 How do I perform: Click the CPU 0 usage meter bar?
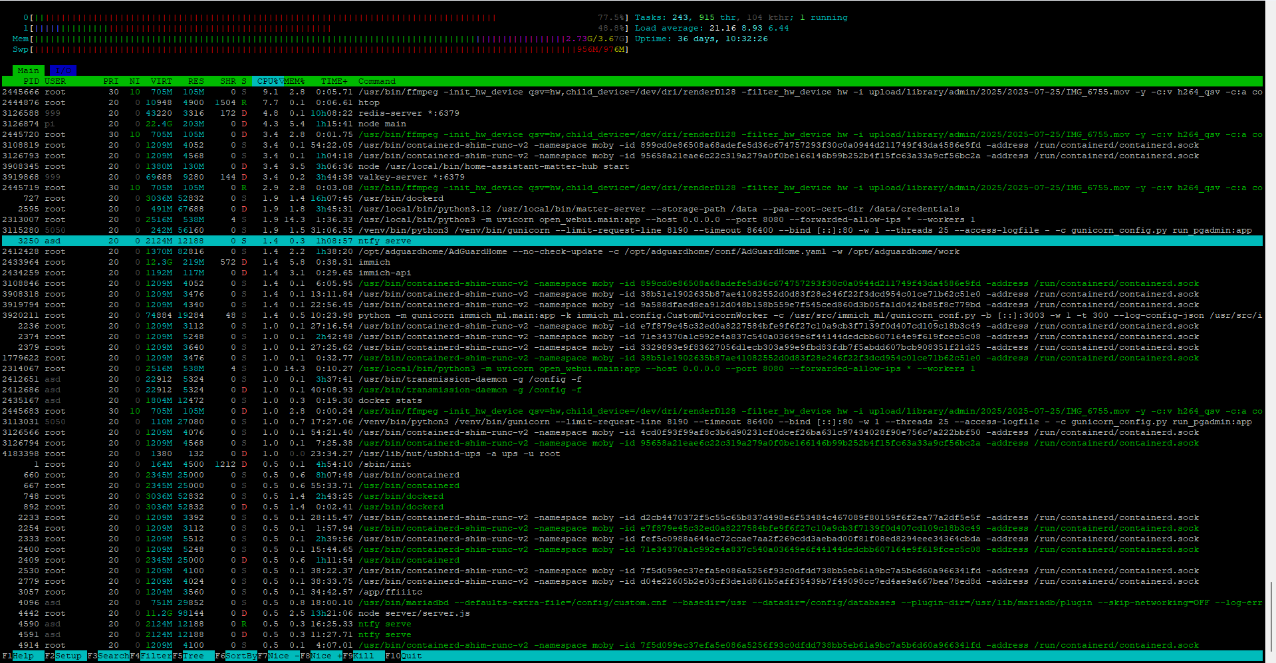(326, 17)
